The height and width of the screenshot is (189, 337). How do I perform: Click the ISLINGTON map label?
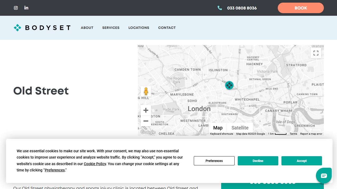pyautogui.click(x=218, y=70)
